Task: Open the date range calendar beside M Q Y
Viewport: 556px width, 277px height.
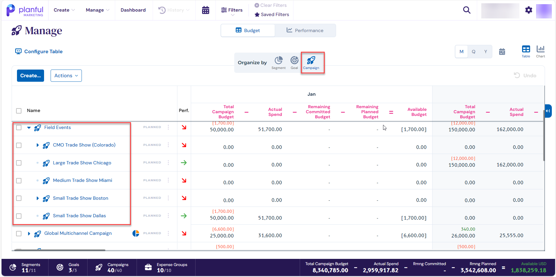Action: tap(502, 52)
